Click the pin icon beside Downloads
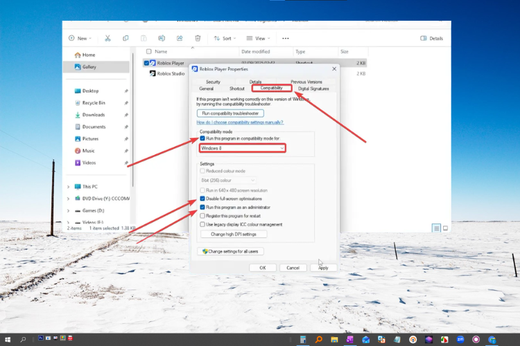Image resolution: width=520 pixels, height=346 pixels. coord(126,115)
